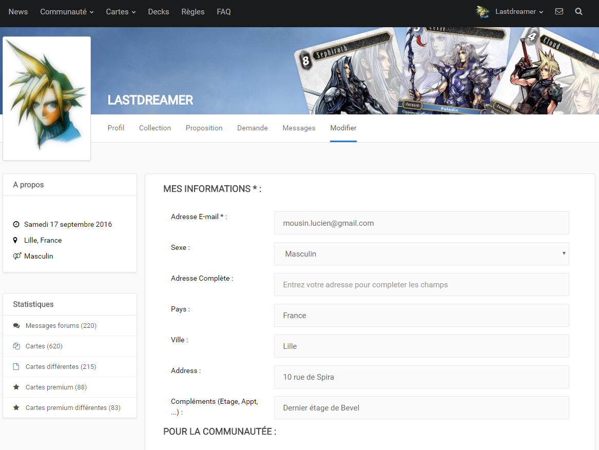Click the Compléments field with Dernier étage de Bevel
Screen dimensions: 599x450
click(421, 407)
